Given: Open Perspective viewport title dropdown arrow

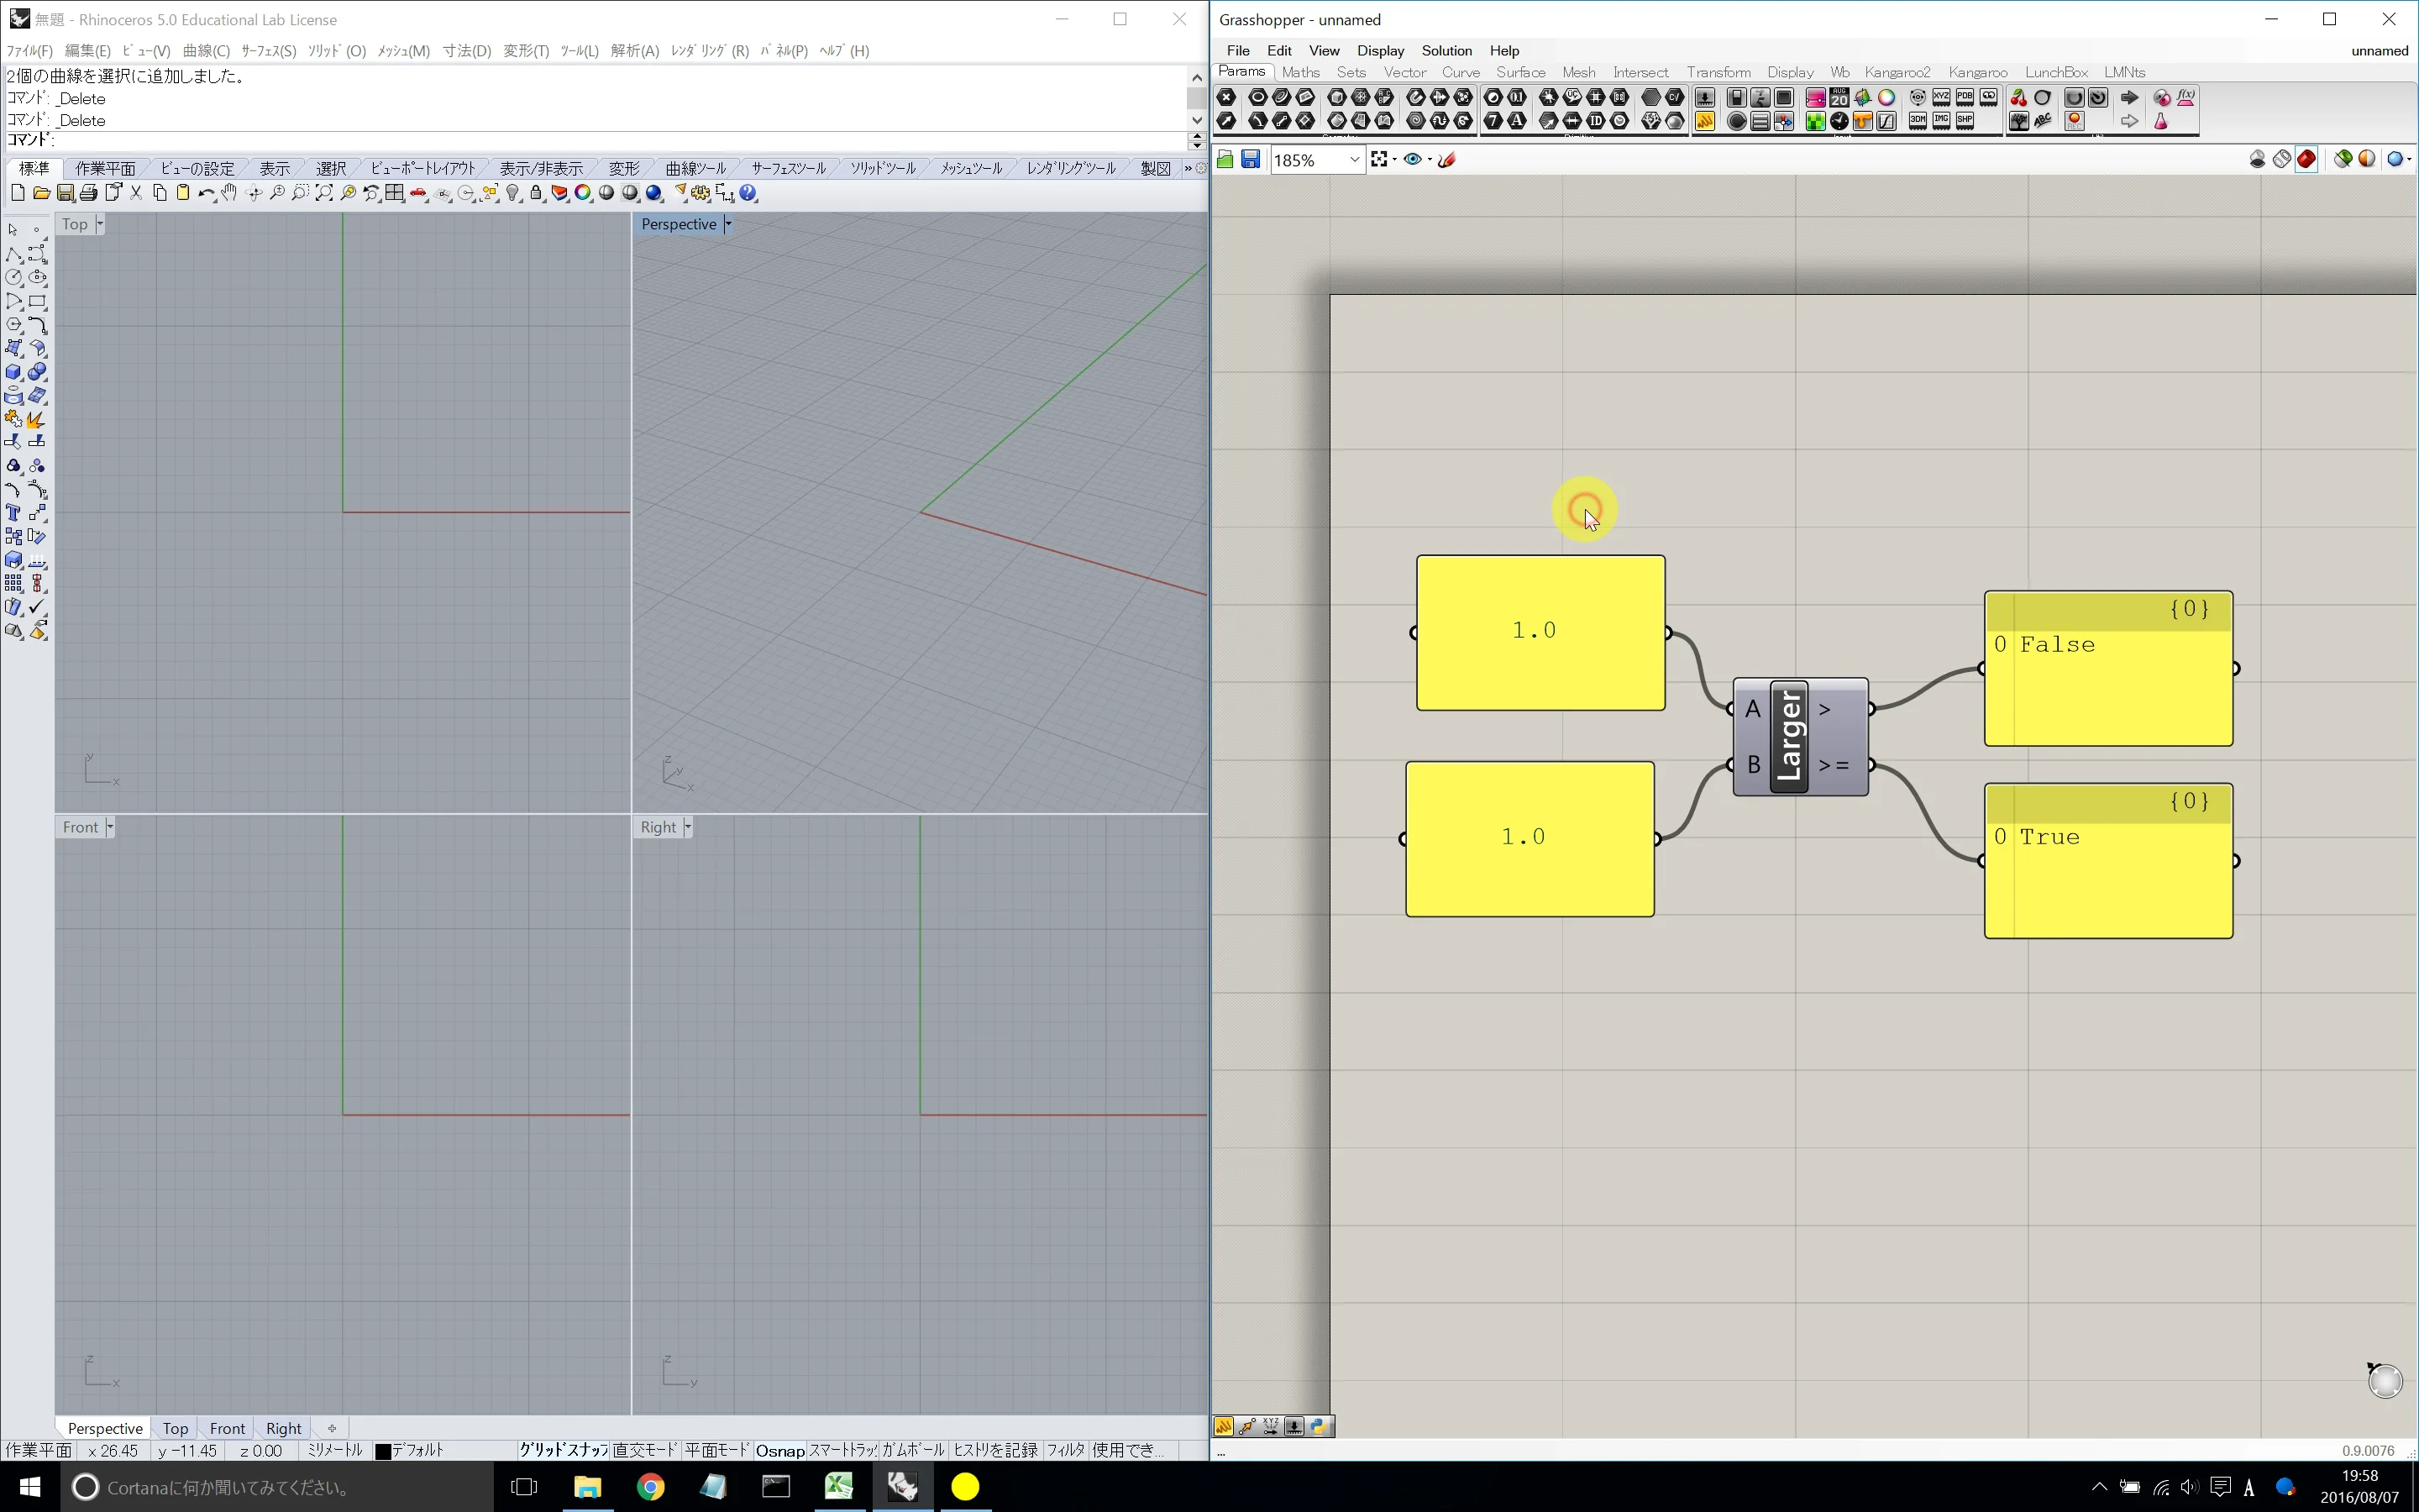Looking at the screenshot, I should (x=727, y=224).
